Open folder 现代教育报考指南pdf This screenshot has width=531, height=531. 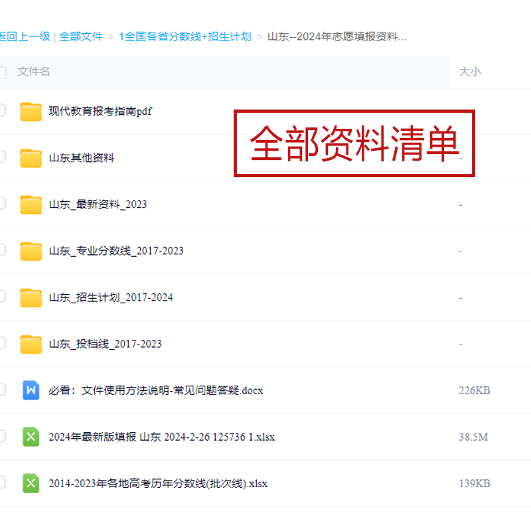pos(100,112)
